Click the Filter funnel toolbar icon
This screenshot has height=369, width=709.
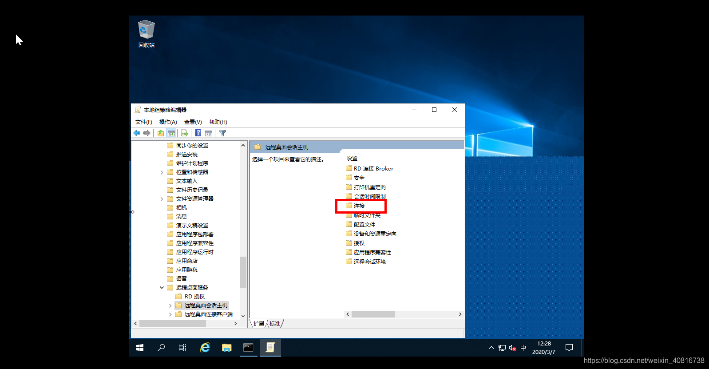pyautogui.click(x=223, y=133)
